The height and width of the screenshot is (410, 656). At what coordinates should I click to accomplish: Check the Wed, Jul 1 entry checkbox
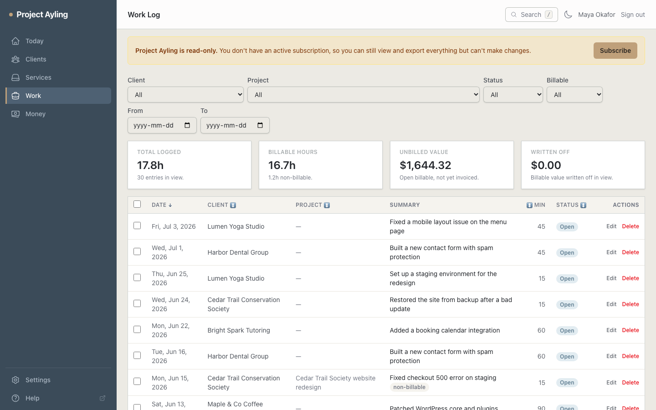(137, 251)
